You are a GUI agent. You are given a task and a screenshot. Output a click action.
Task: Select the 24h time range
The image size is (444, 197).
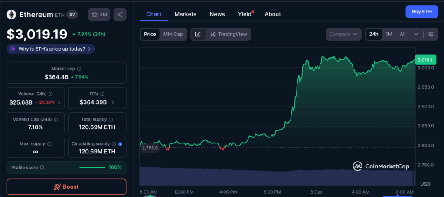(373, 34)
